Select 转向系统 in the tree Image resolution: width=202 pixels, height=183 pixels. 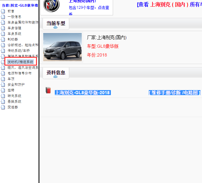[x=14, y=96]
